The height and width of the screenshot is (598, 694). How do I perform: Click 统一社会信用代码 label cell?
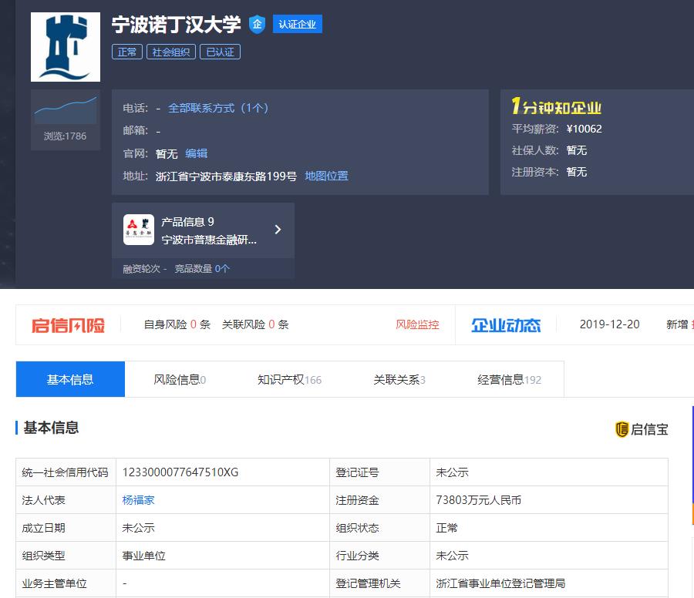pos(66,472)
